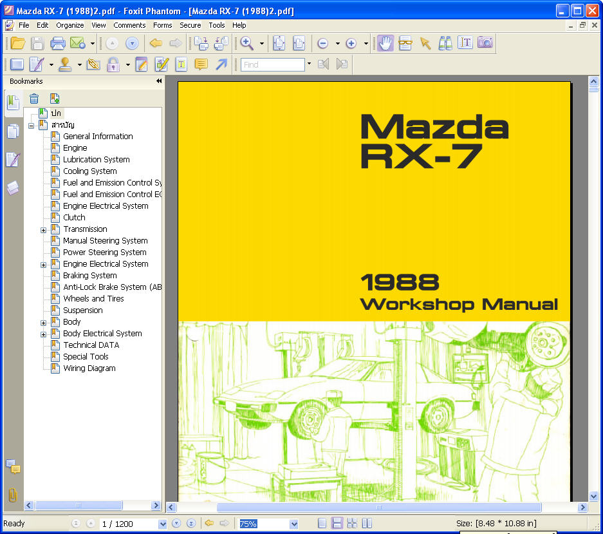
Task: Open the Comments menu
Action: tap(129, 25)
